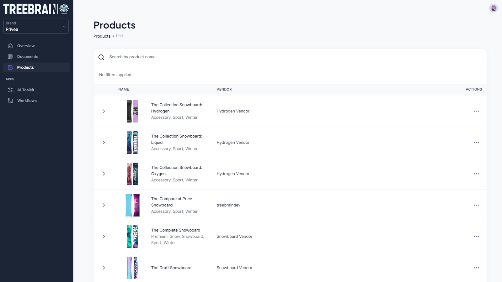The image size is (502, 282).
Task: Select Products in the sidebar
Action: coord(25,67)
